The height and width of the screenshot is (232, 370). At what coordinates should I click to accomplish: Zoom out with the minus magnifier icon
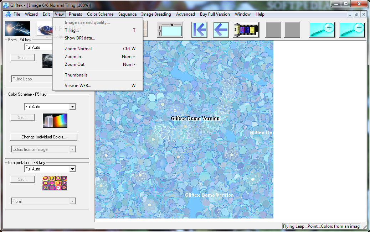point(352,30)
